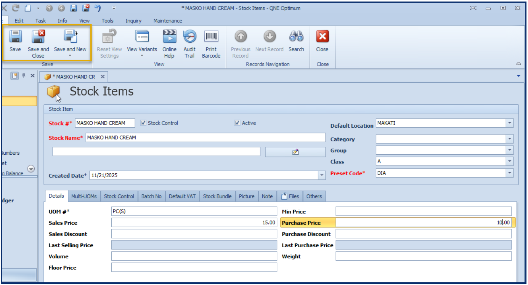This screenshot has width=528, height=285.
Task: Open Created Date calendar dropdown
Action: [x=322, y=175]
